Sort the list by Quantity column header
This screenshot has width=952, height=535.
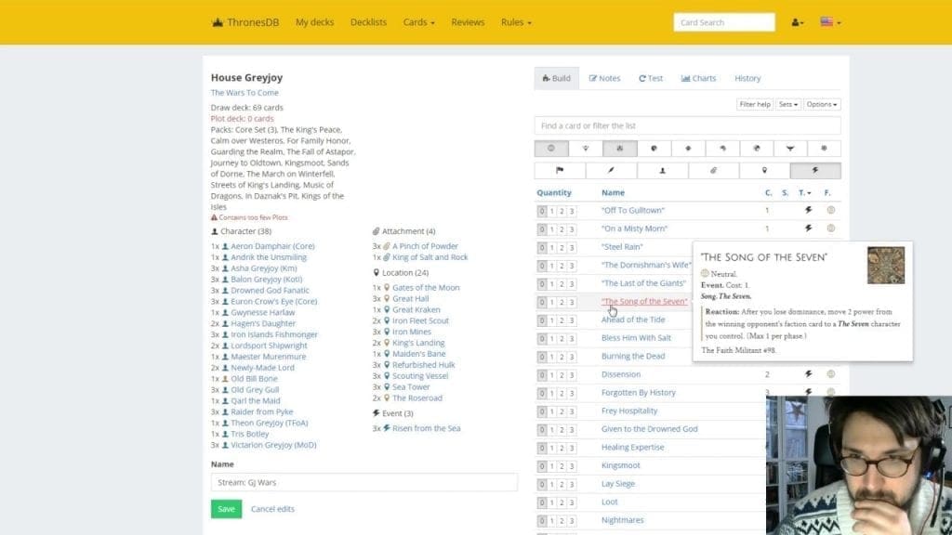pyautogui.click(x=554, y=193)
